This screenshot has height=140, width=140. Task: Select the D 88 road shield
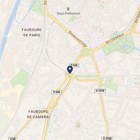(13, 139)
